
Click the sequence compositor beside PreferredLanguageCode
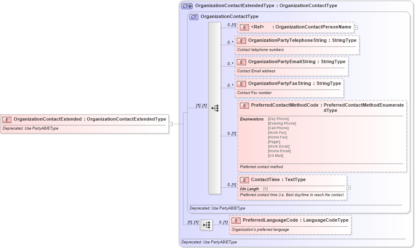click(x=206, y=224)
